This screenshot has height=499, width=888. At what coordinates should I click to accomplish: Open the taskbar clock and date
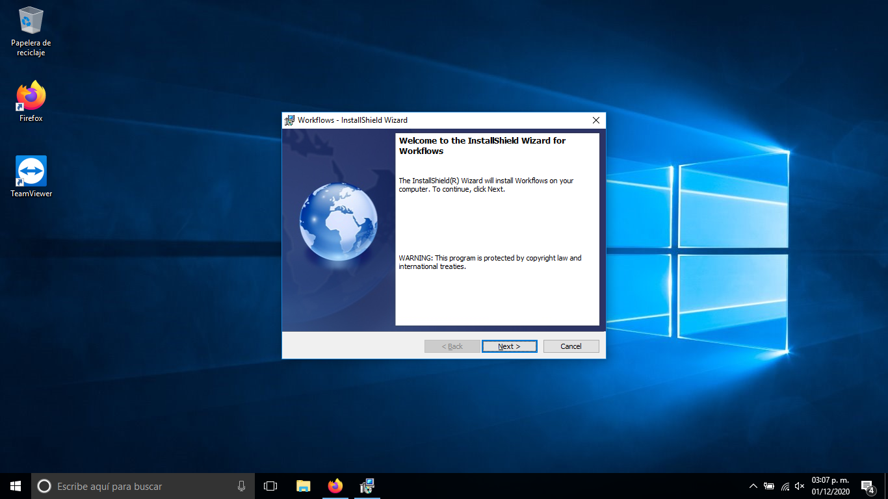point(830,486)
